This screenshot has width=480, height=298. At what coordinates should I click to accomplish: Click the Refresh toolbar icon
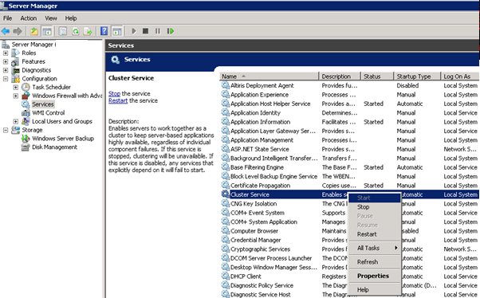click(x=76, y=31)
